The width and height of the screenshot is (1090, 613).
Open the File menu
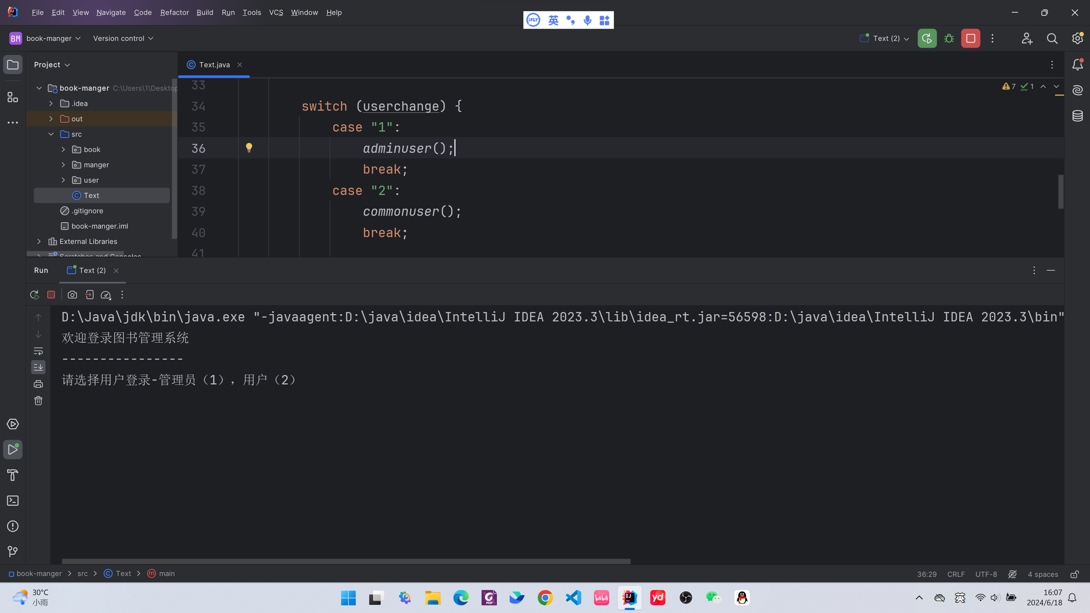pos(37,12)
